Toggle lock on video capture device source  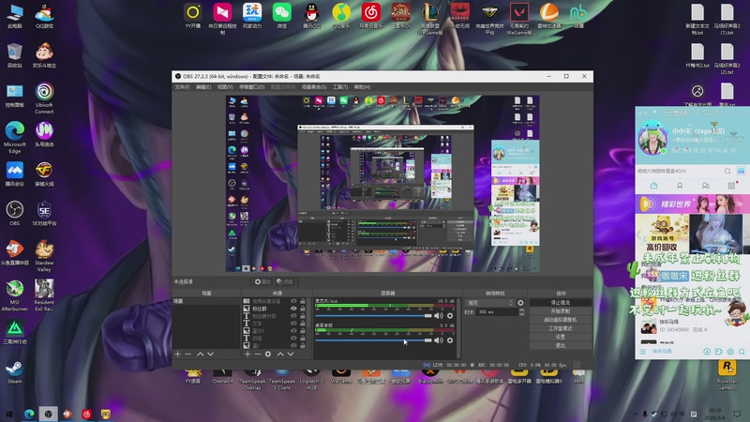click(x=303, y=301)
